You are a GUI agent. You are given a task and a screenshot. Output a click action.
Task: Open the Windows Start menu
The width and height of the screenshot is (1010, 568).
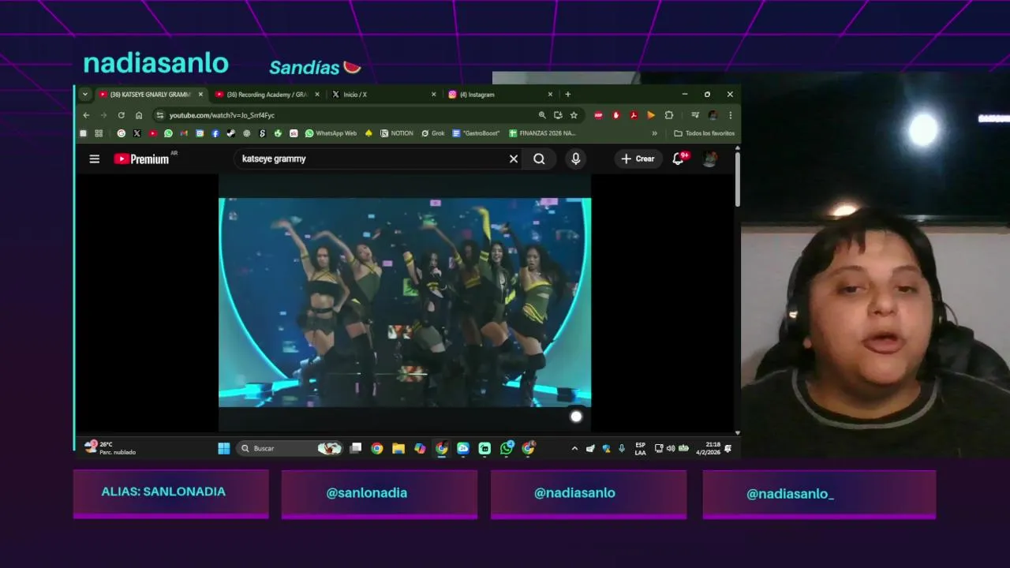224,448
